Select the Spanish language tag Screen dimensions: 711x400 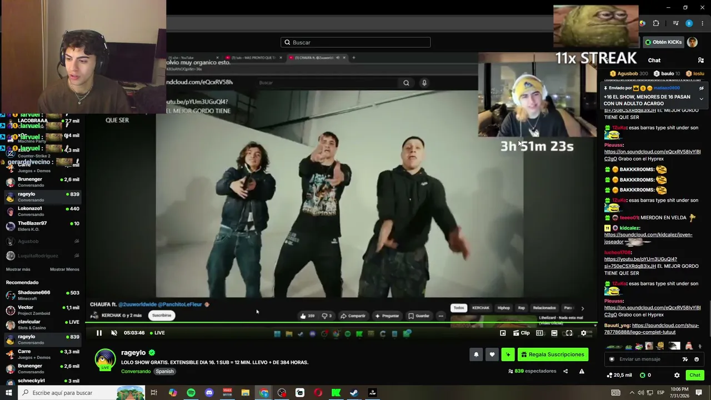(x=164, y=371)
